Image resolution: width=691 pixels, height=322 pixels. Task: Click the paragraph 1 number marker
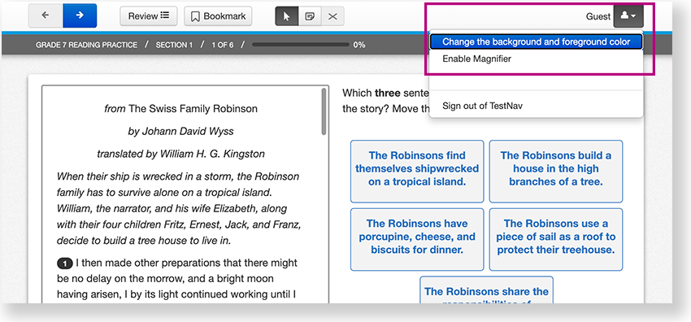[x=64, y=263]
